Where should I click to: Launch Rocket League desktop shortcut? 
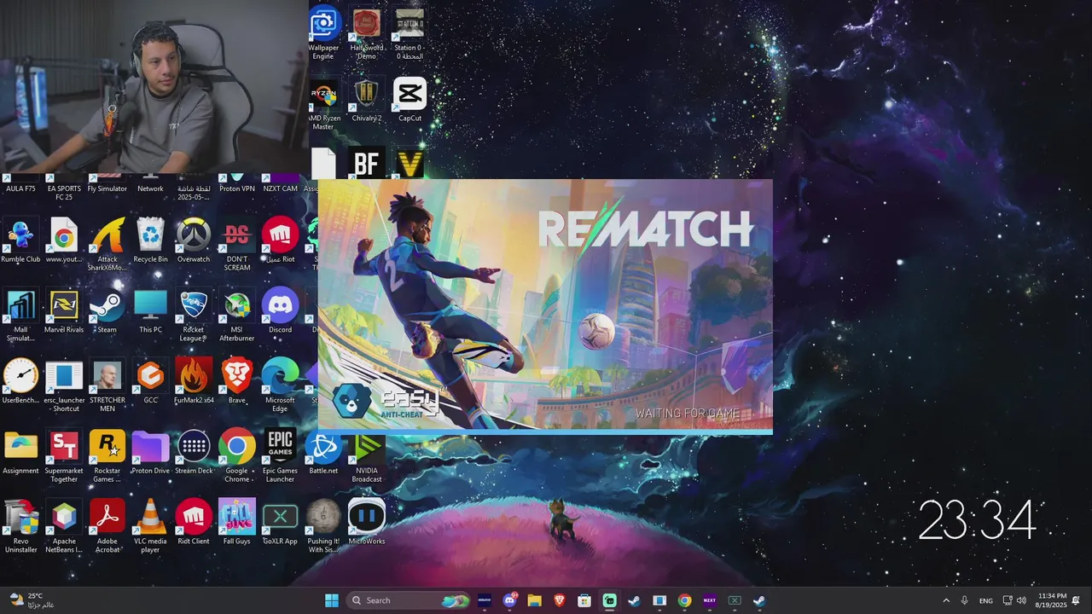click(x=194, y=316)
